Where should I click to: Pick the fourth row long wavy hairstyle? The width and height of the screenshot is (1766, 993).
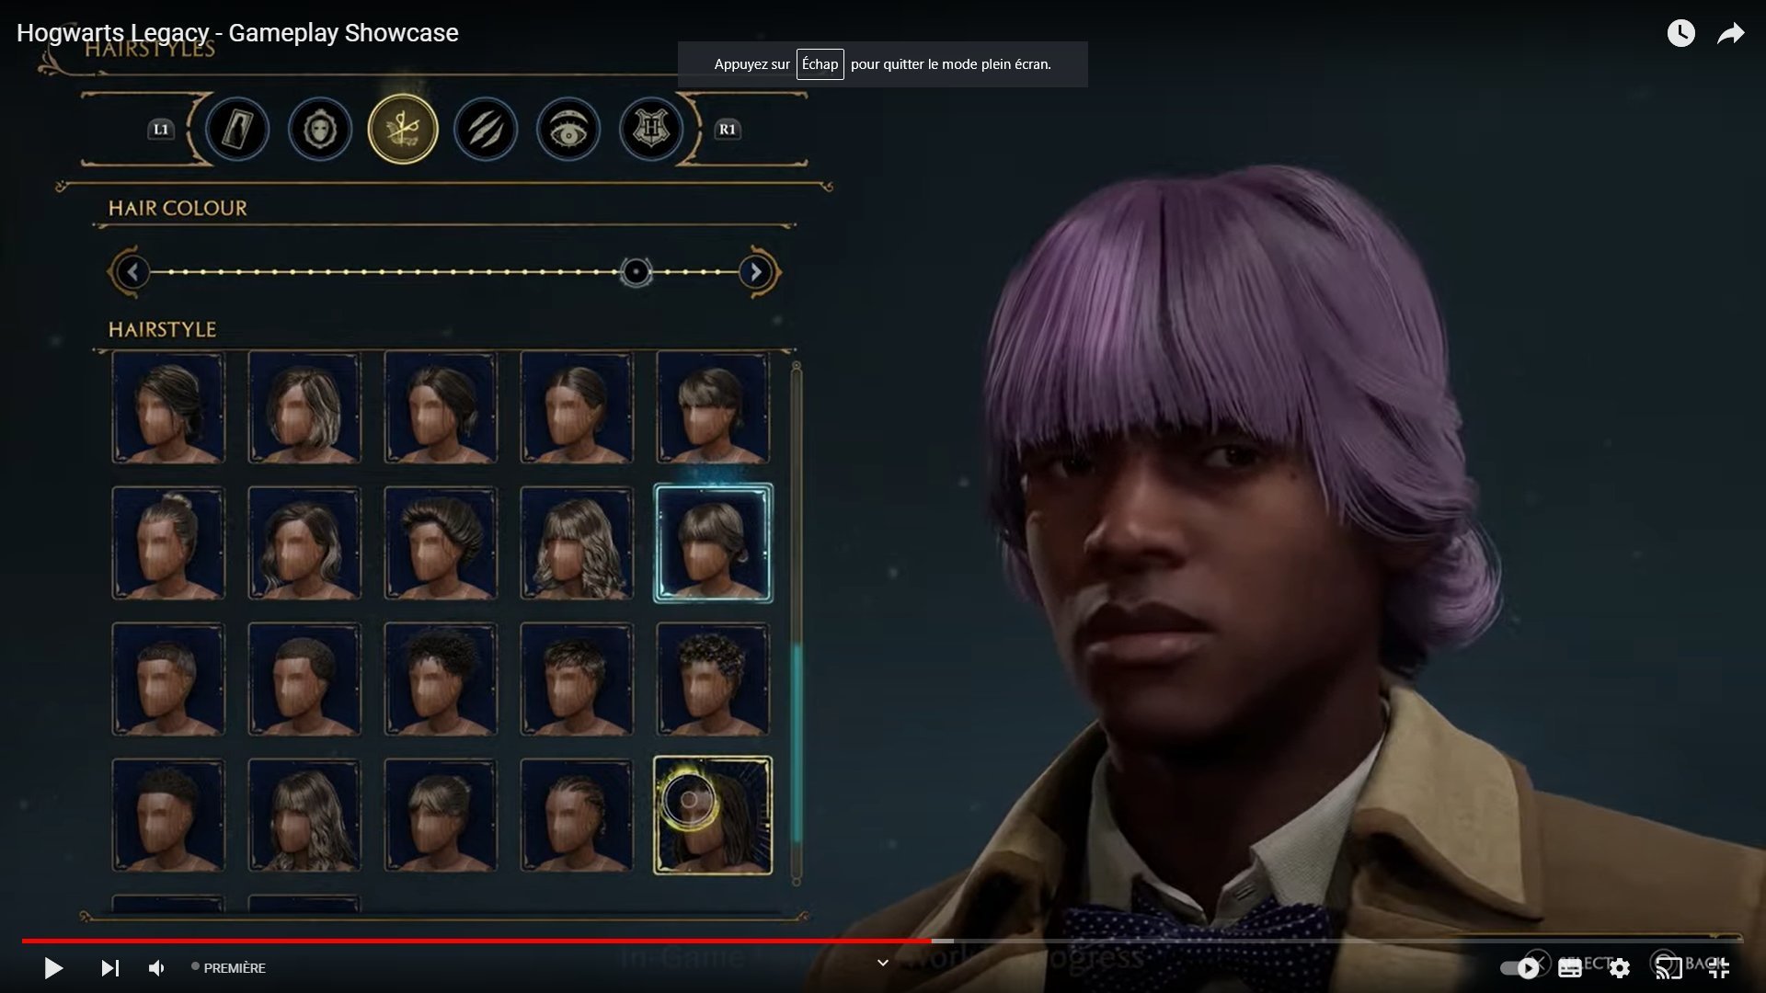pos(304,816)
